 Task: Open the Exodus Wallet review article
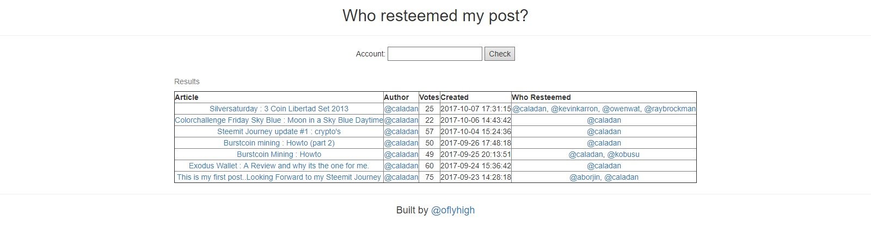(x=279, y=166)
